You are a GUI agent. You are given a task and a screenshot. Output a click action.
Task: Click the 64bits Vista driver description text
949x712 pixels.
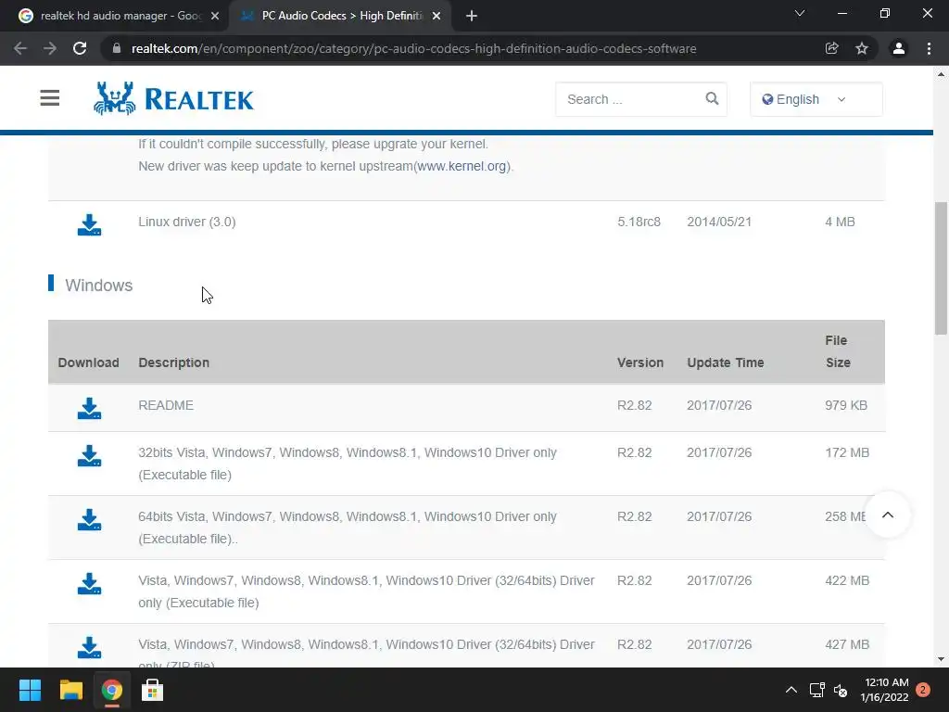coord(348,528)
